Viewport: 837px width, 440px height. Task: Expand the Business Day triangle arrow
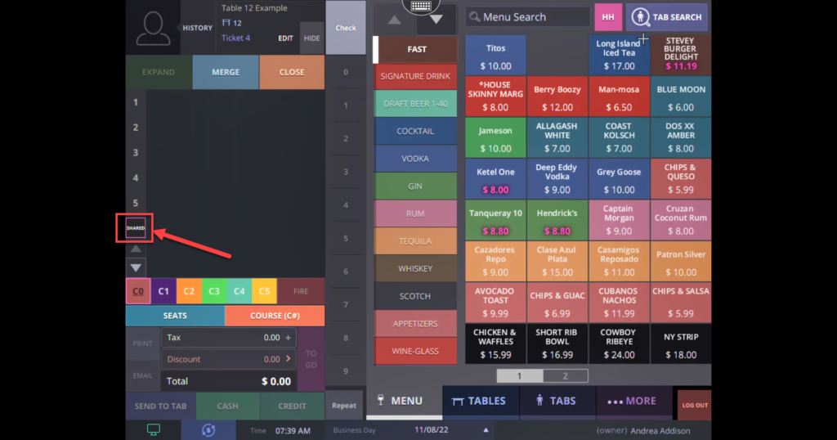486,430
